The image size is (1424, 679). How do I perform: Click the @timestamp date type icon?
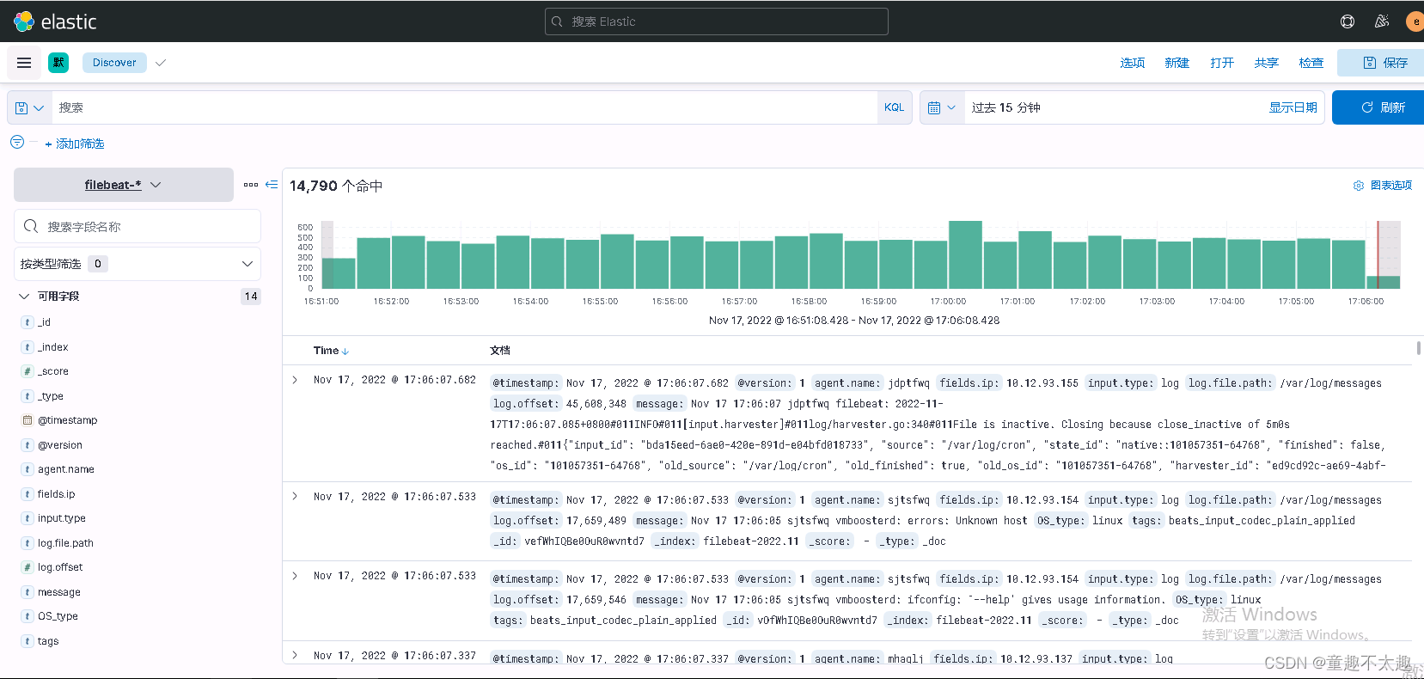pos(28,420)
